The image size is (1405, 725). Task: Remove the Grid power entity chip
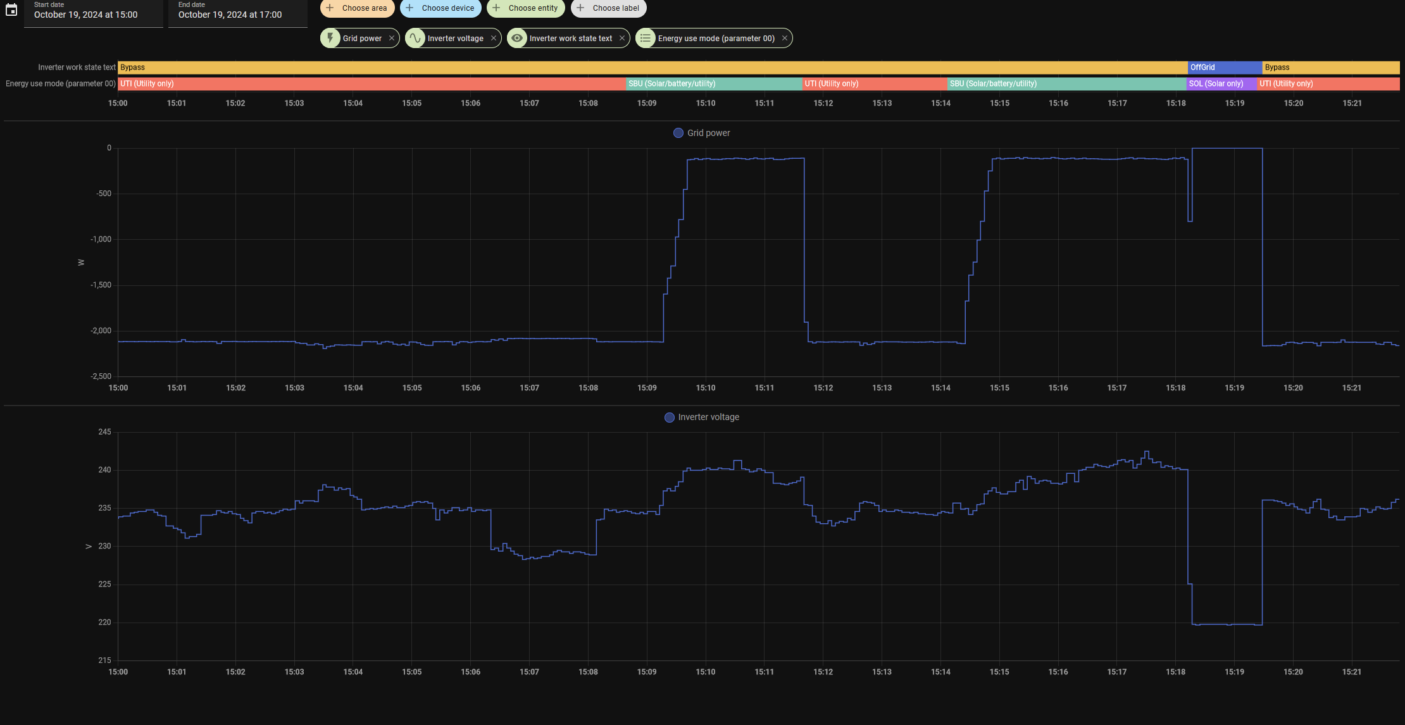click(x=392, y=38)
